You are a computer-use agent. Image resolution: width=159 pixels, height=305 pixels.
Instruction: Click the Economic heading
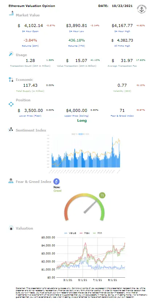tap(24, 79)
